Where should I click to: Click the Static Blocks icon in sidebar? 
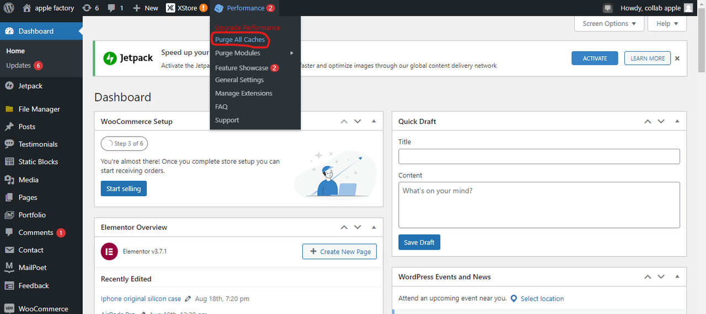[9, 161]
